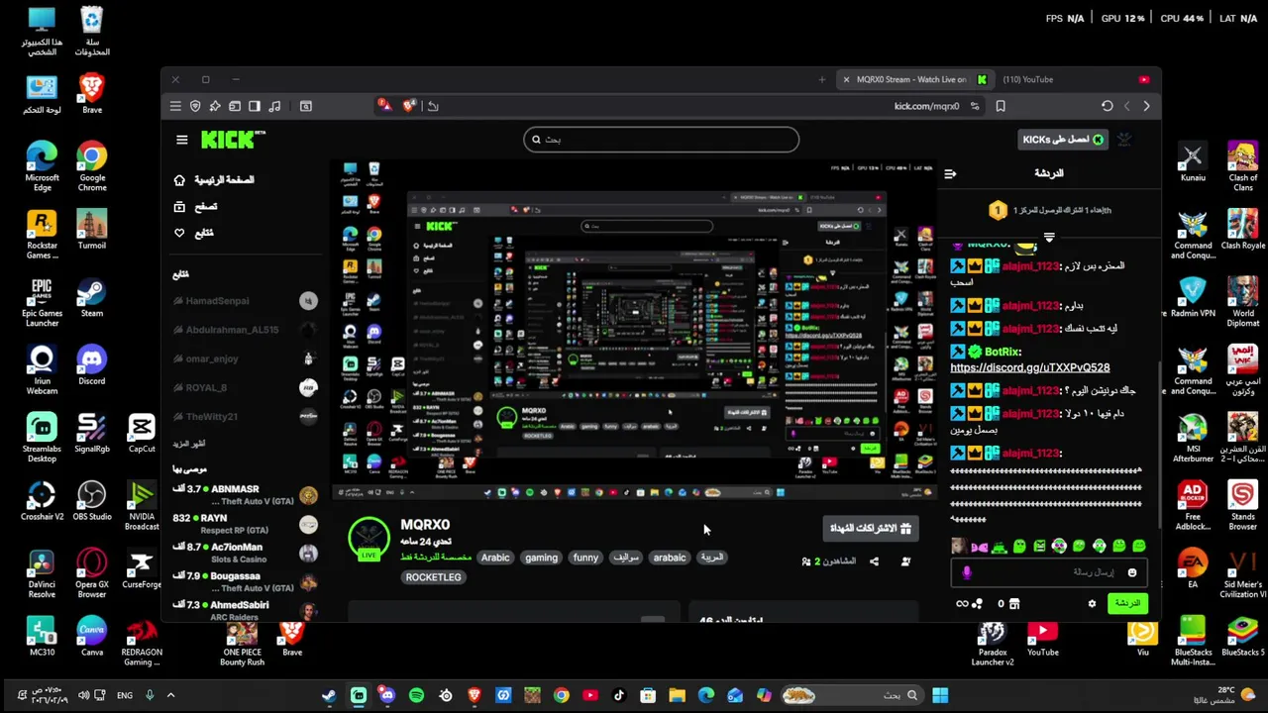Open the Steam desktop icon
1268x713 pixels.
pos(92,298)
